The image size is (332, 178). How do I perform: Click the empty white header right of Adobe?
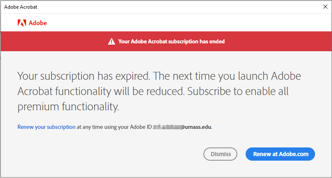(186, 23)
